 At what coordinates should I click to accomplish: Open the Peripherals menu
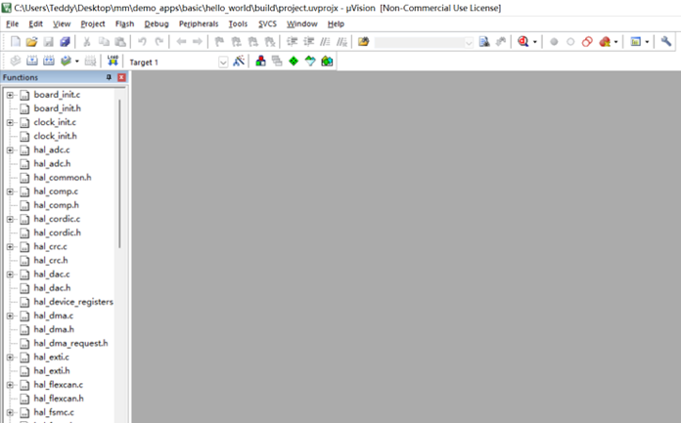point(198,23)
